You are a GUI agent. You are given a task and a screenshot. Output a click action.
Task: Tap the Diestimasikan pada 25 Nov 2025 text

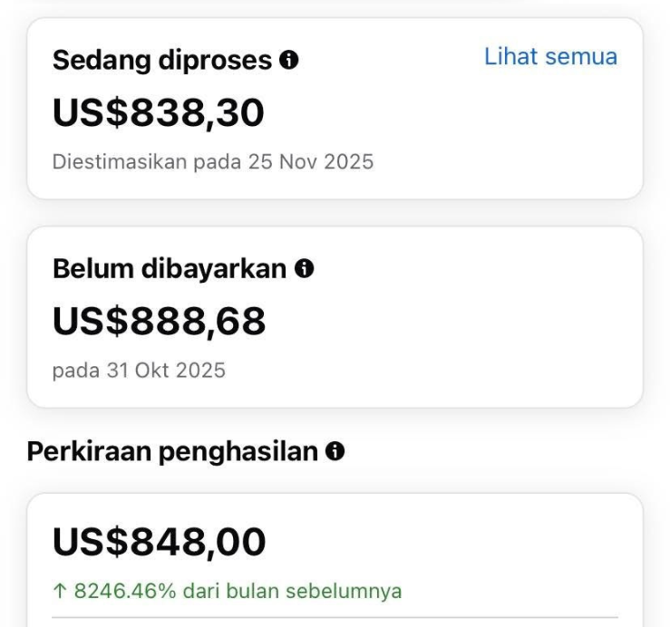tap(213, 163)
